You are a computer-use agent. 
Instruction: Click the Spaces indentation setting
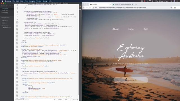[x=76, y=100]
